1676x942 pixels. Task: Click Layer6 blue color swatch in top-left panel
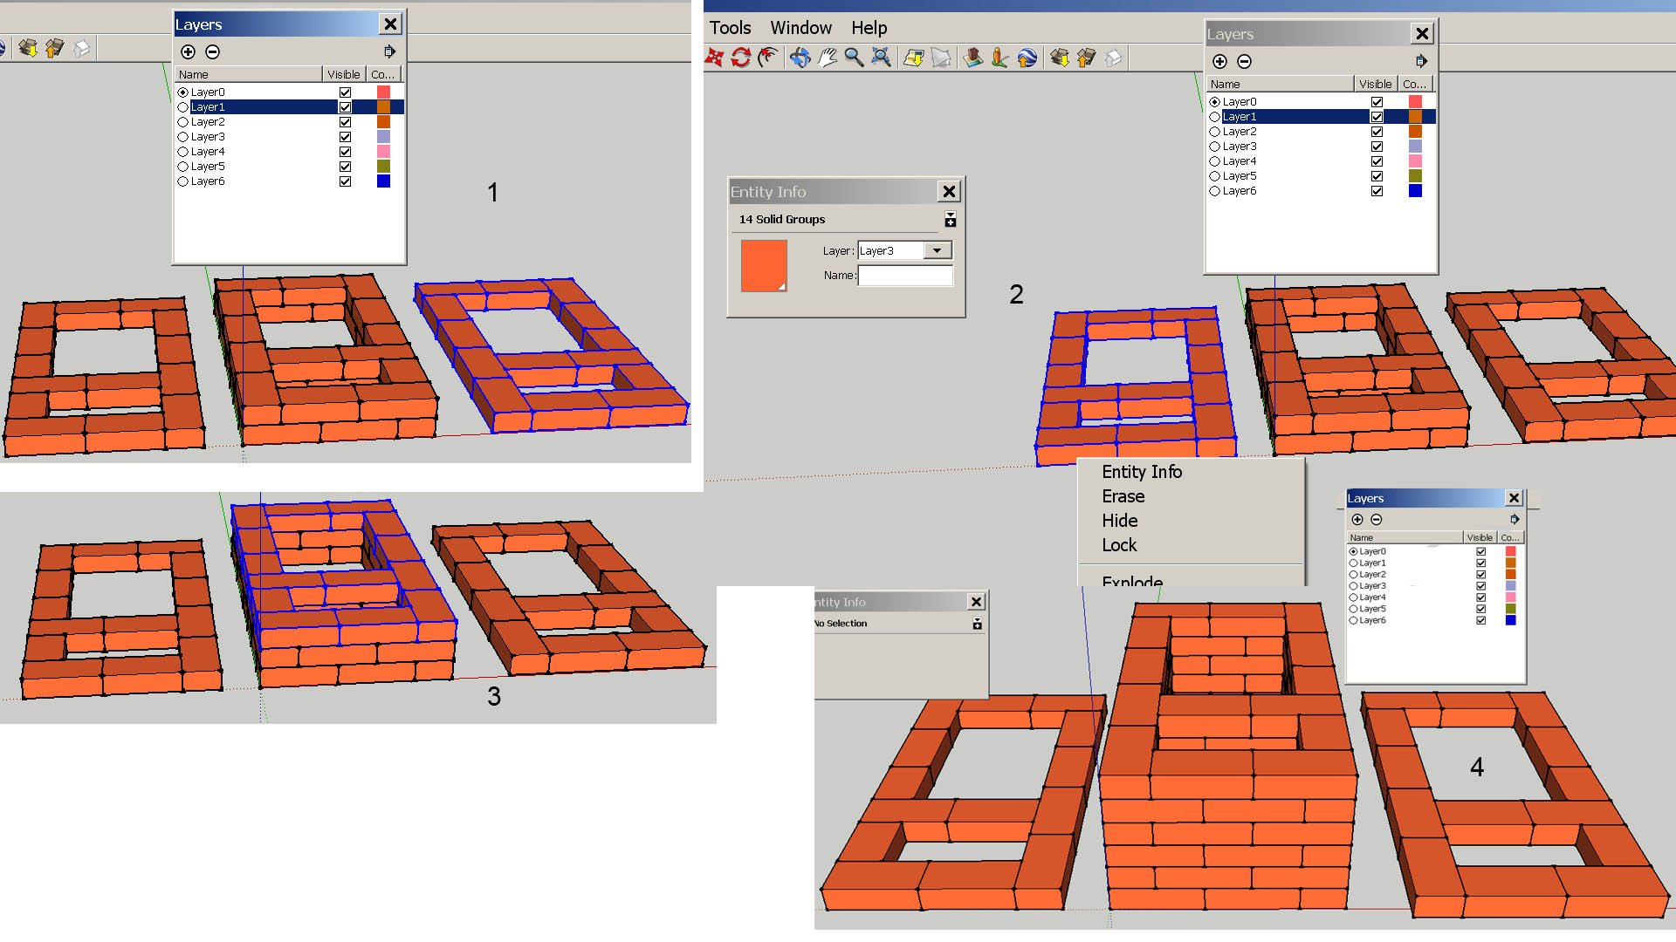click(383, 181)
